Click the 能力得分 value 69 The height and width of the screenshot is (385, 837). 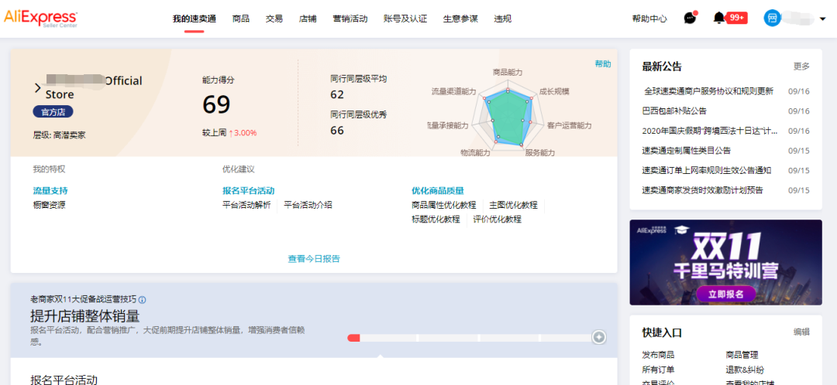click(x=216, y=104)
